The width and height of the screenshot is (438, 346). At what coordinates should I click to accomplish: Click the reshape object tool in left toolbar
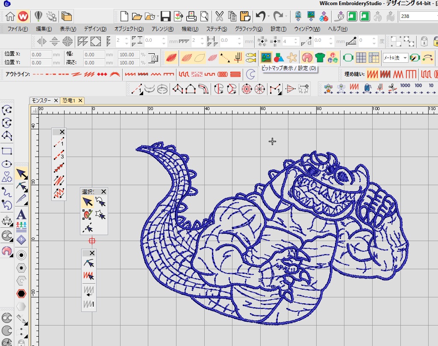[21, 186]
